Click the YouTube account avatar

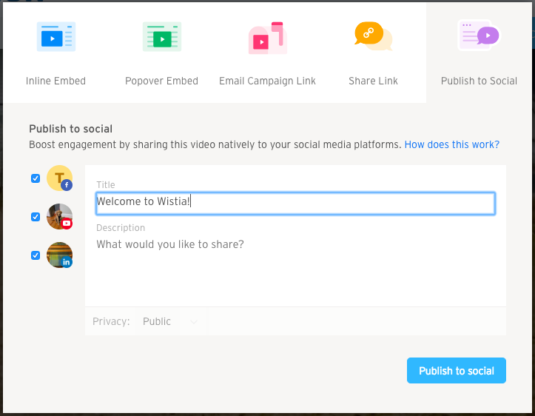59,217
